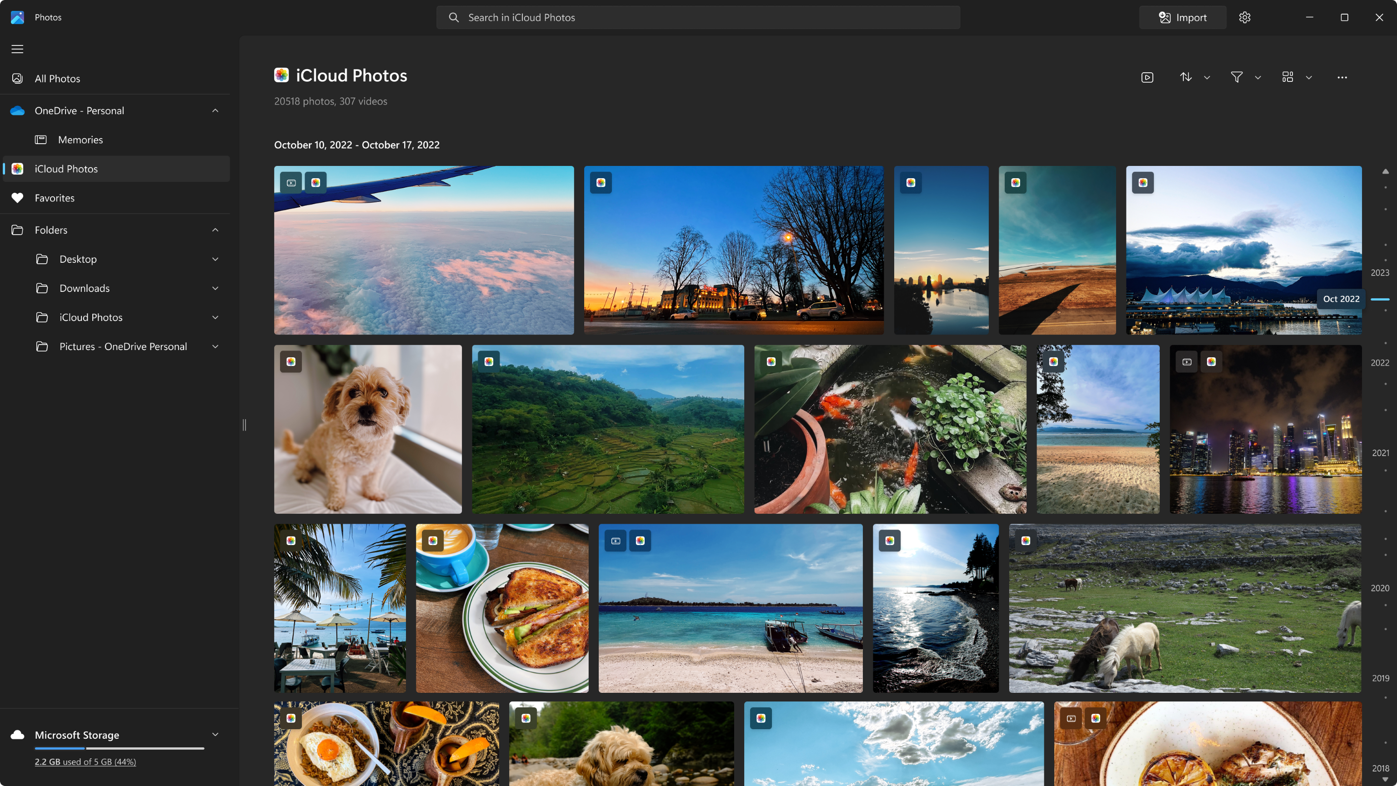This screenshot has height=786, width=1397.
Task: Expand the sort direction dropdown
Action: pos(1207,77)
